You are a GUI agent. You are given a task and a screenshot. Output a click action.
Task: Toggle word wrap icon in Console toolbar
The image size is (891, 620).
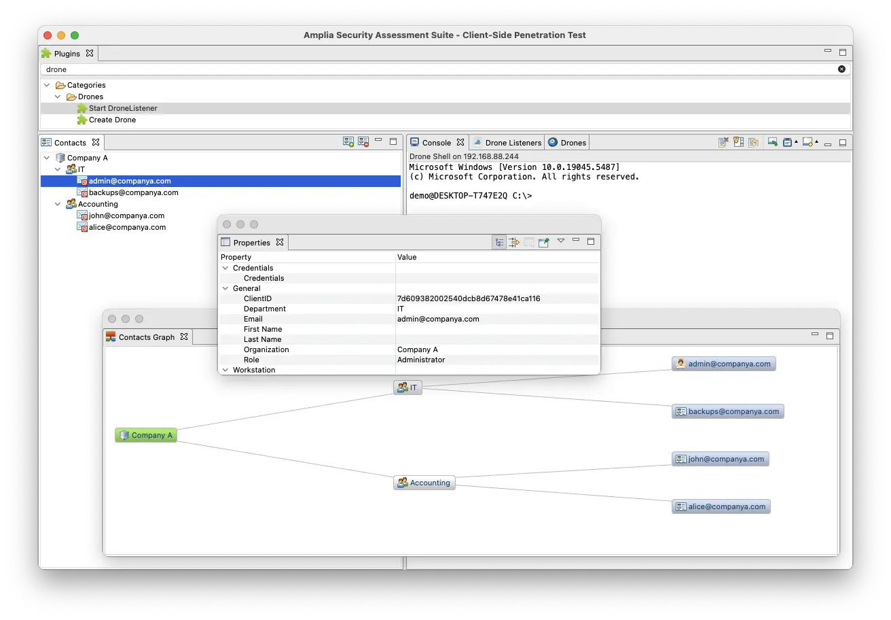click(753, 143)
